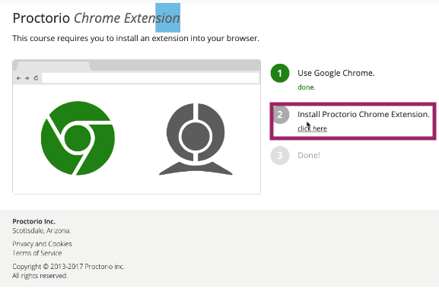Image resolution: width=439 pixels, height=288 pixels.
Task: Click the green 'done.' status text
Action: point(307,87)
